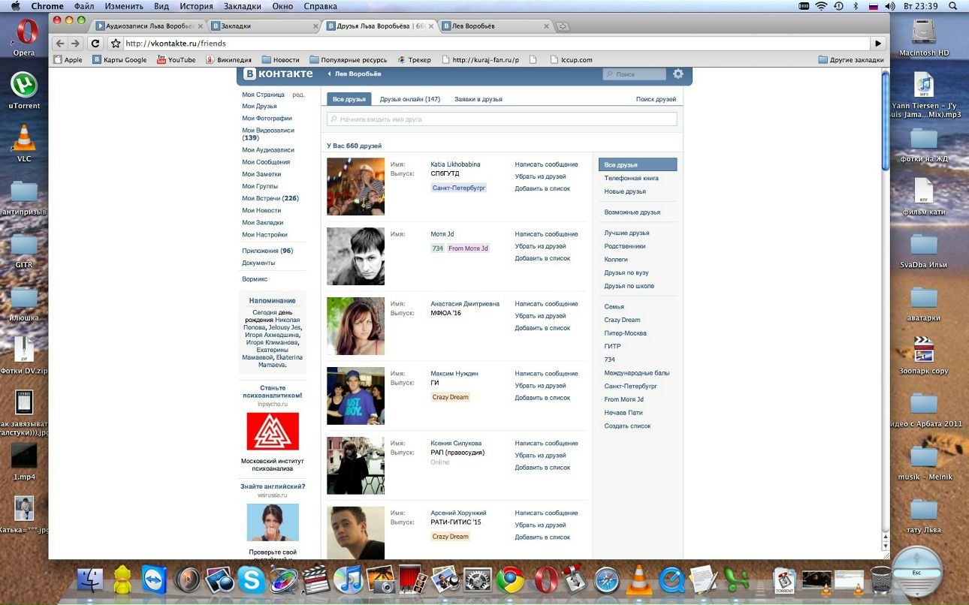Click Написать сообщение for Максим Нуждин
Viewport: 969px width, 605px height.
tap(546, 373)
